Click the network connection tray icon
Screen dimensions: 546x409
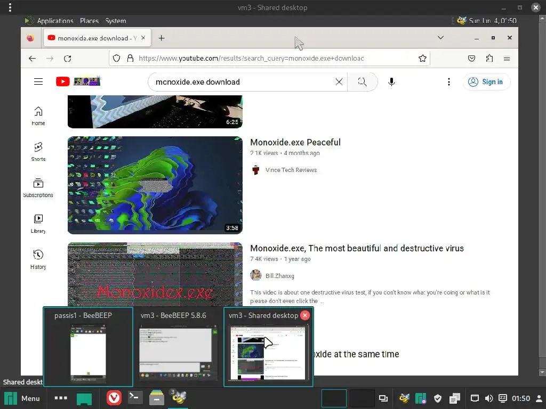pos(475,398)
